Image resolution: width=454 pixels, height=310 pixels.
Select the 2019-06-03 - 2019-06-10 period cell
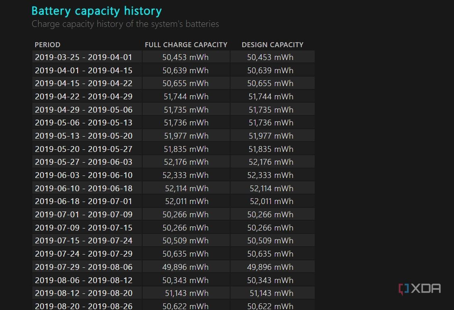click(83, 175)
